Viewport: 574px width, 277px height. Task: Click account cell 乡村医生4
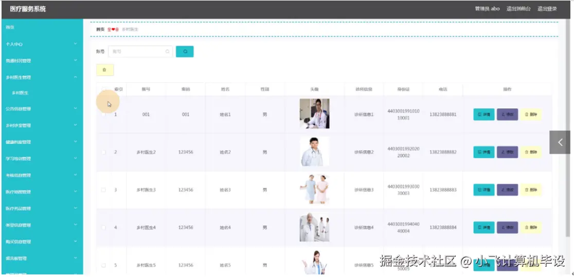[x=146, y=228]
